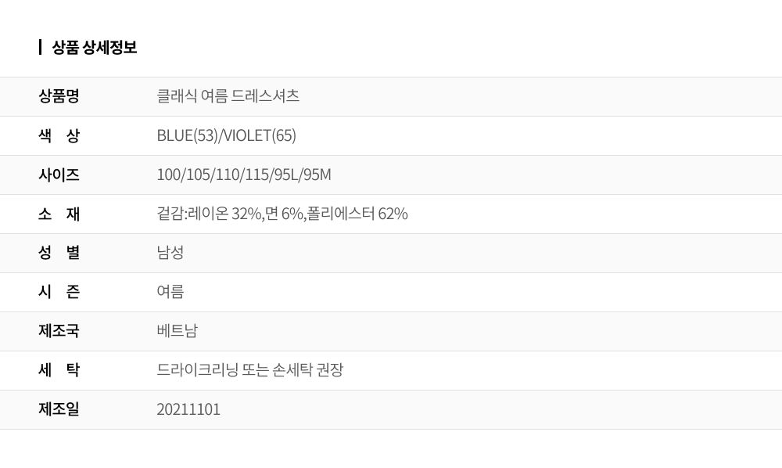Select the 제조일 row label
The width and height of the screenshot is (782, 468).
[59, 409]
